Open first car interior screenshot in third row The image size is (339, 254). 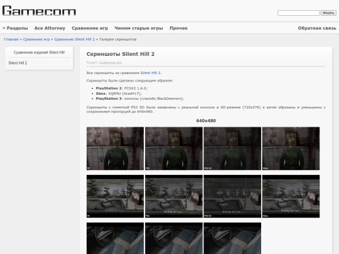click(x=115, y=238)
